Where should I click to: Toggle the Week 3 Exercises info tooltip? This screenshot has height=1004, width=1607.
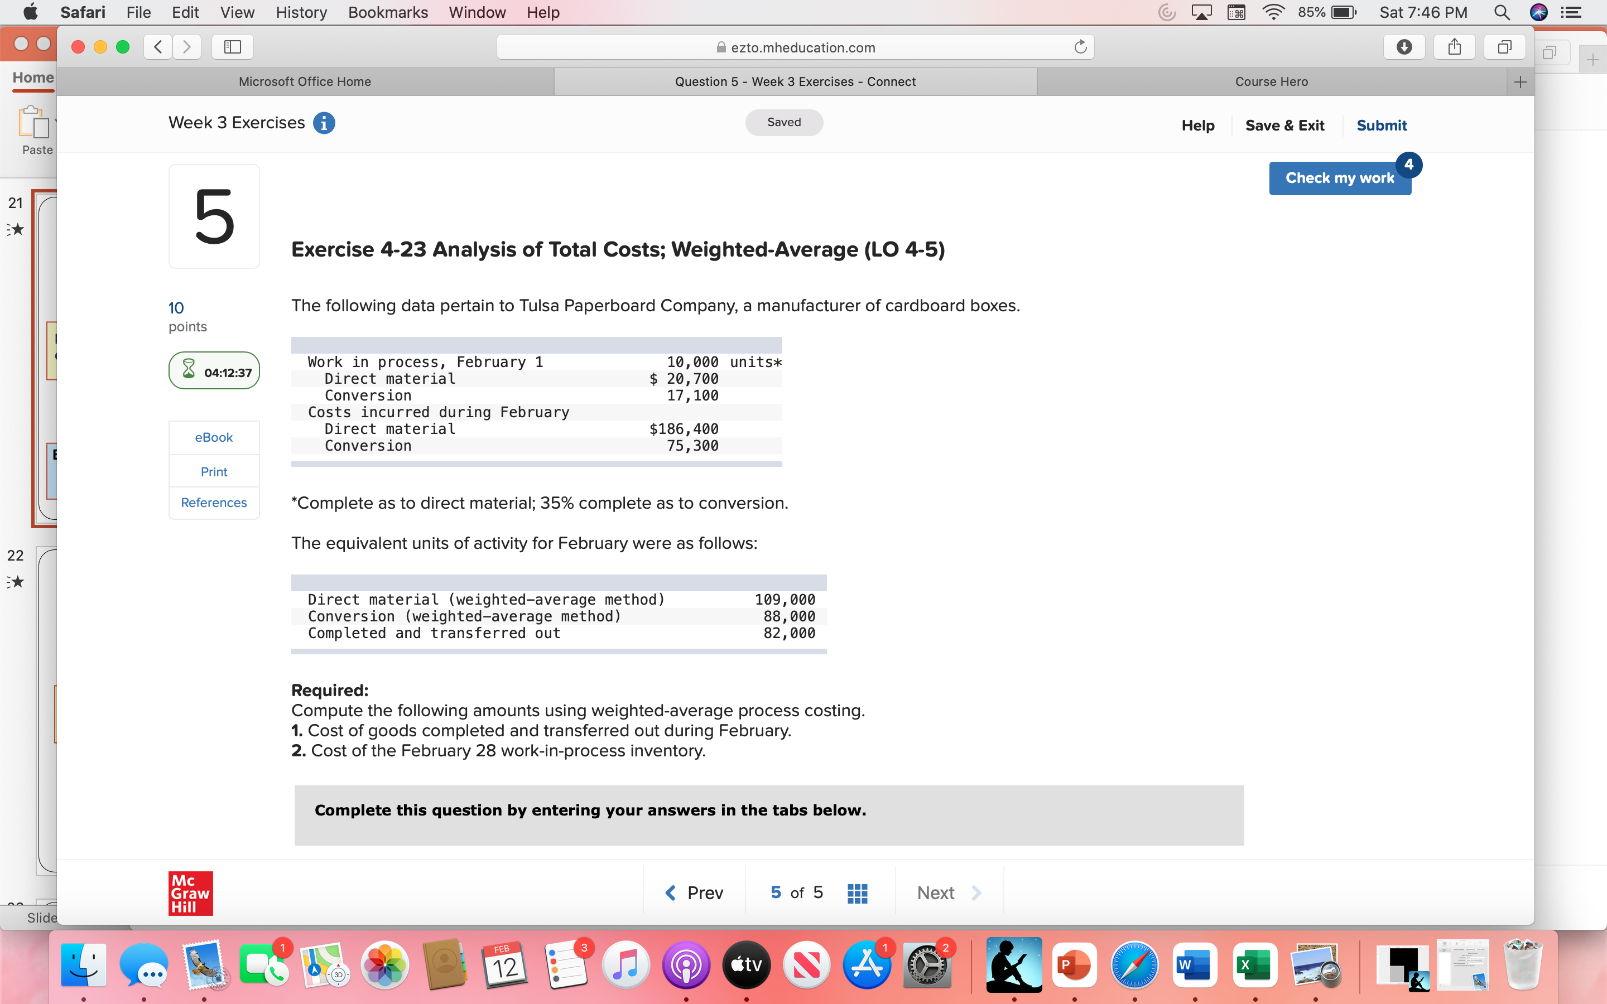point(325,123)
